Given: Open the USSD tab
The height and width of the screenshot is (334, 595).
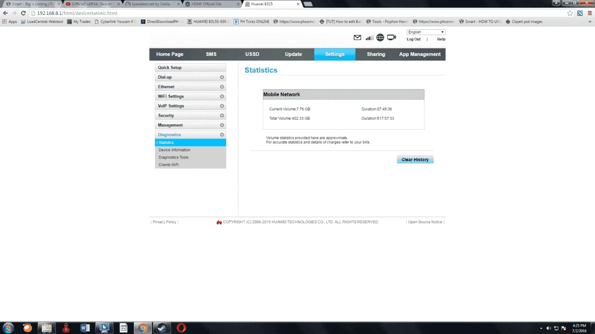Looking at the screenshot, I should tap(252, 54).
